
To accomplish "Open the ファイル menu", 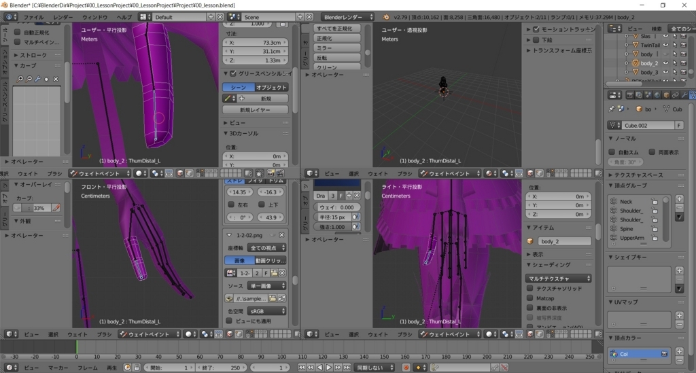I will point(34,17).
